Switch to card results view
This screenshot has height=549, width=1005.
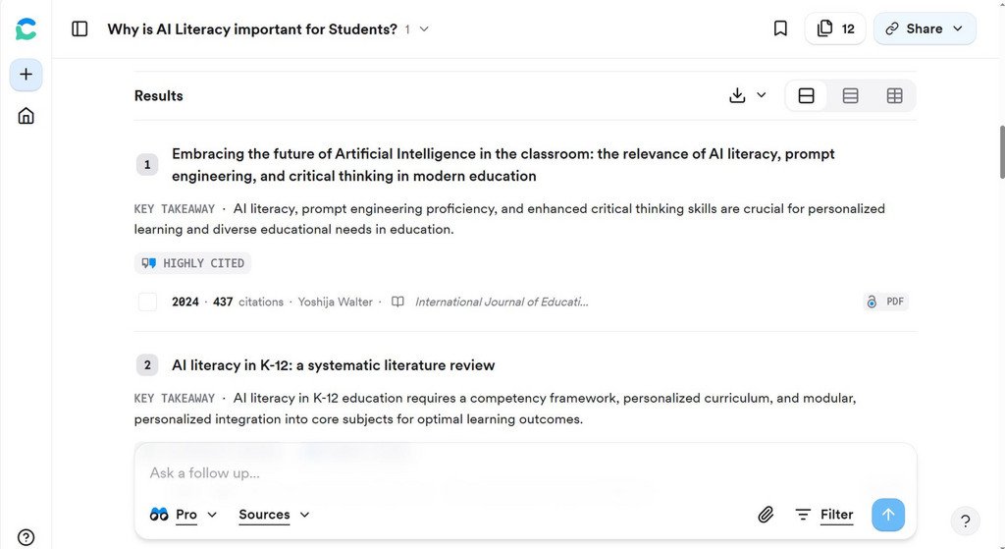point(806,95)
